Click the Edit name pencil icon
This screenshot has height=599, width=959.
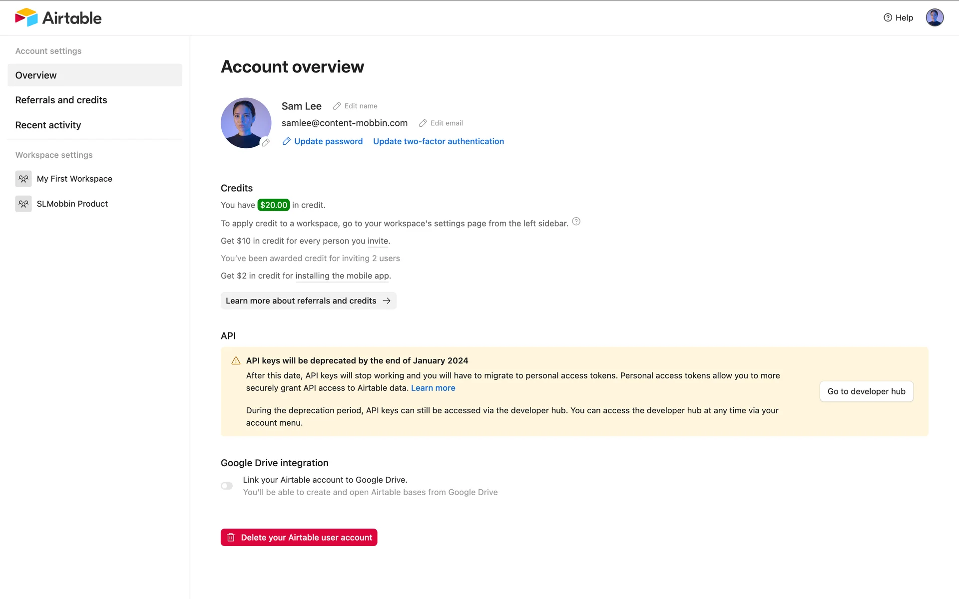tap(337, 106)
